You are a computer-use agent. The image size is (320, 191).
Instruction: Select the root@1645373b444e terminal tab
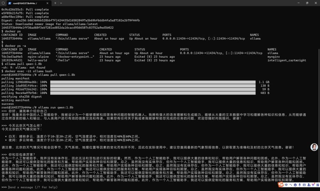tap(28, 3)
